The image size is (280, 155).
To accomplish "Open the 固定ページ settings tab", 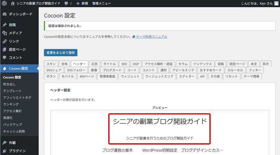I will 237,64.
